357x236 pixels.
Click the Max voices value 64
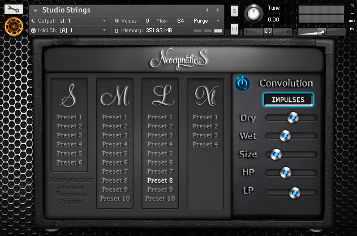pos(180,21)
